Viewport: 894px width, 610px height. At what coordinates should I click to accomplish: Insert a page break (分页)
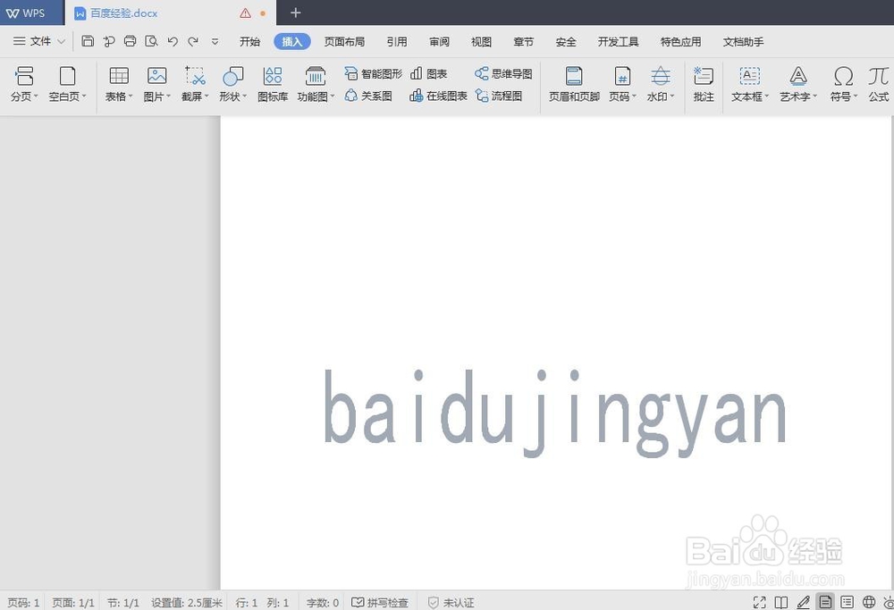(x=24, y=84)
